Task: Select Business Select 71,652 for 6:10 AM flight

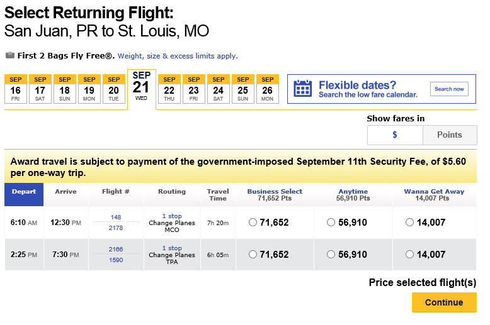Action: (x=253, y=223)
